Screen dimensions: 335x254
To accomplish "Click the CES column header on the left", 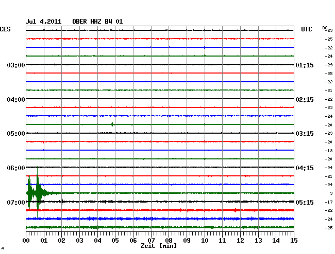I will pyautogui.click(x=5, y=29).
